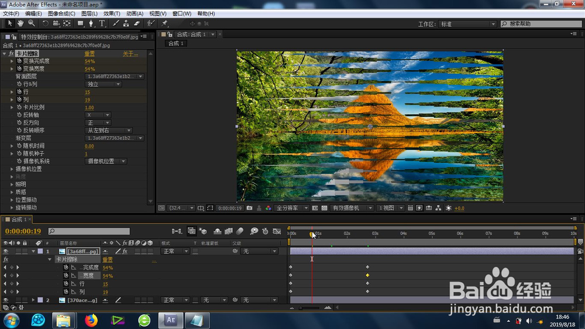
Task: Open the 文件(F) menu
Action: [11, 13]
